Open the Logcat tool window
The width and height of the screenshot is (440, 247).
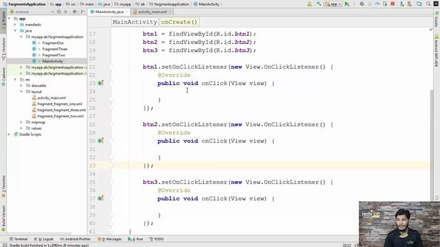click(43, 239)
